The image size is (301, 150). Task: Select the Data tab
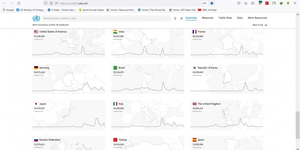(x=240, y=18)
